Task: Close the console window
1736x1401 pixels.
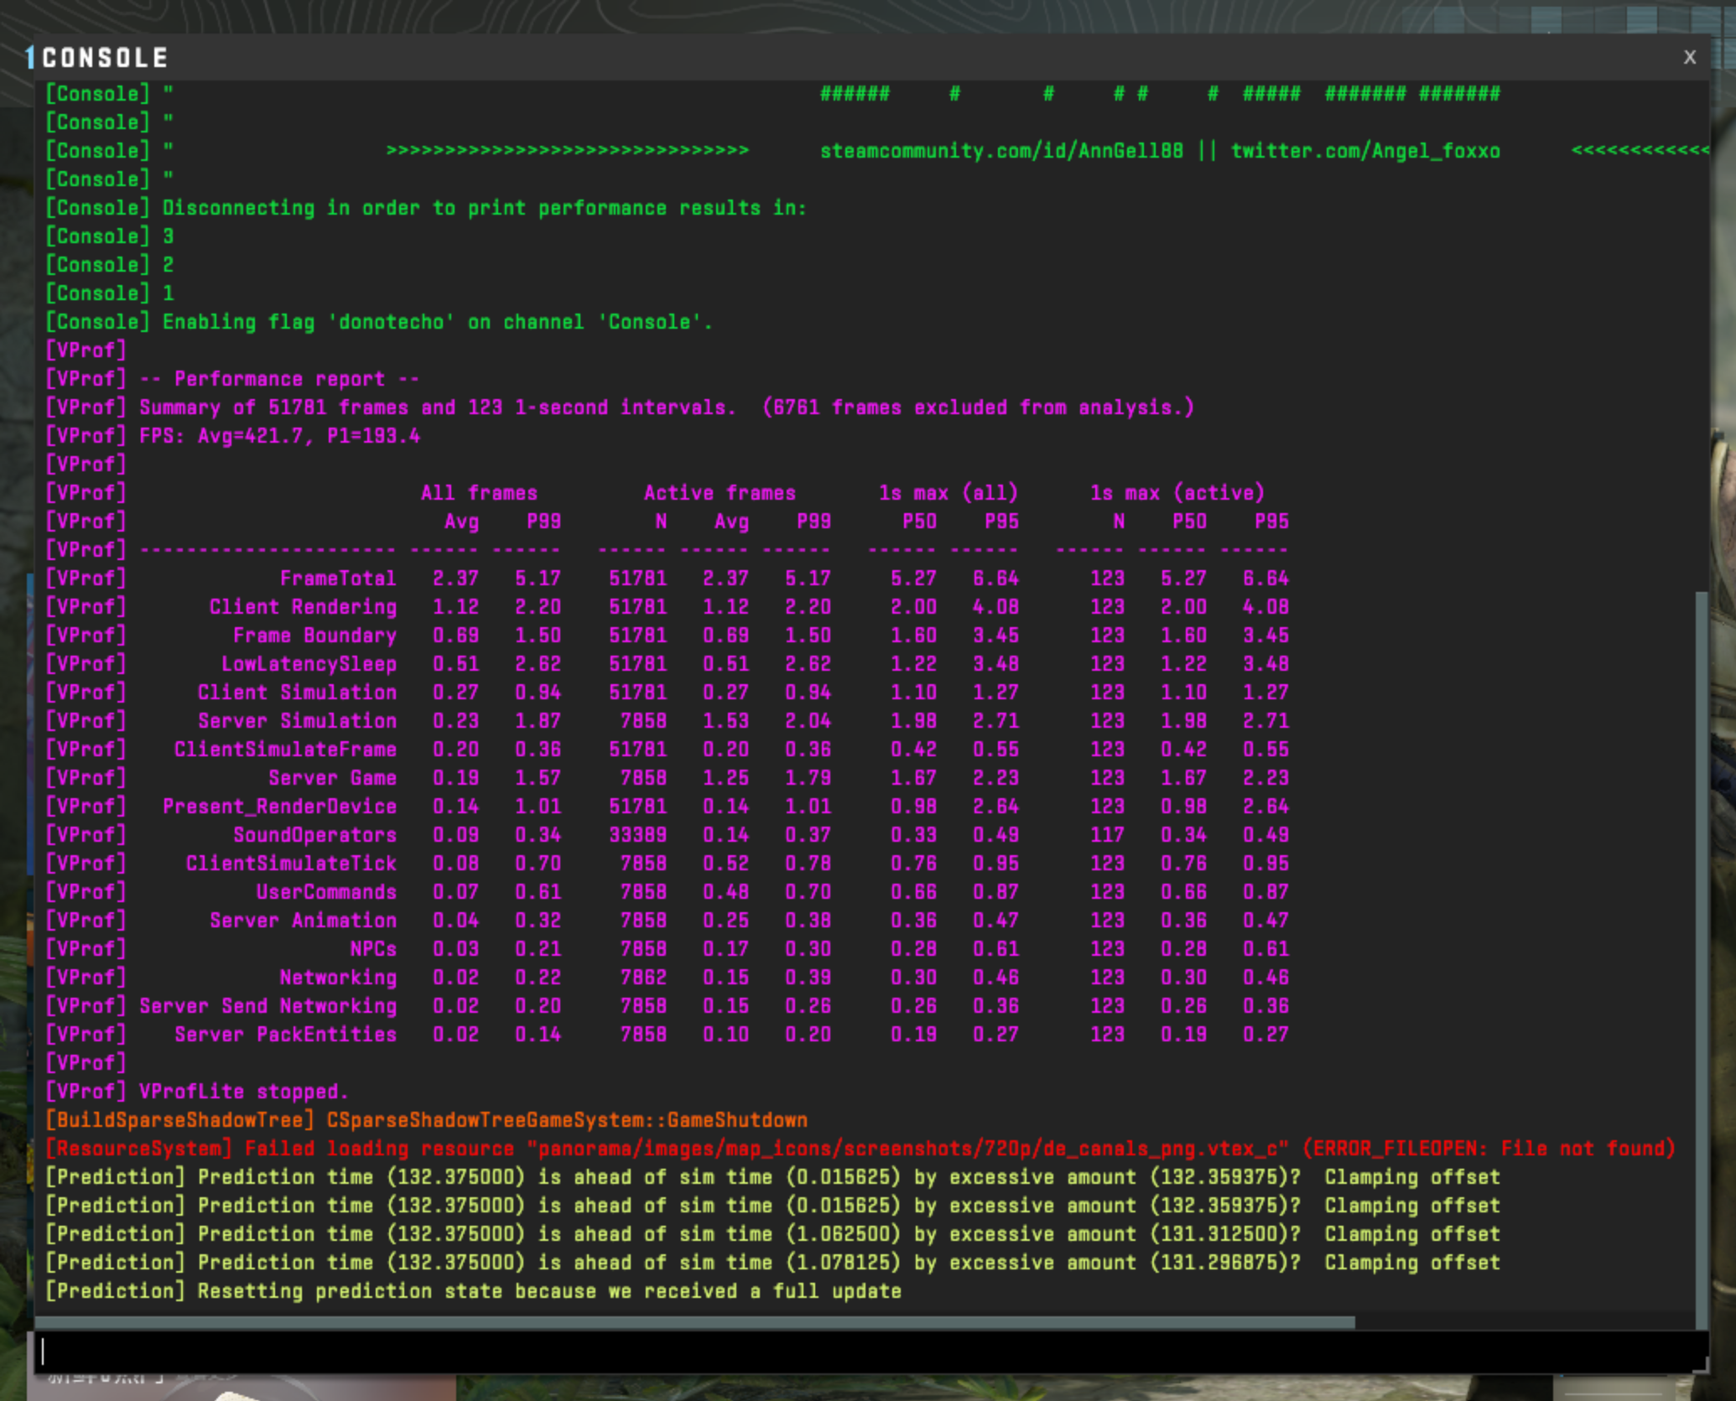Action: pyautogui.click(x=1689, y=57)
